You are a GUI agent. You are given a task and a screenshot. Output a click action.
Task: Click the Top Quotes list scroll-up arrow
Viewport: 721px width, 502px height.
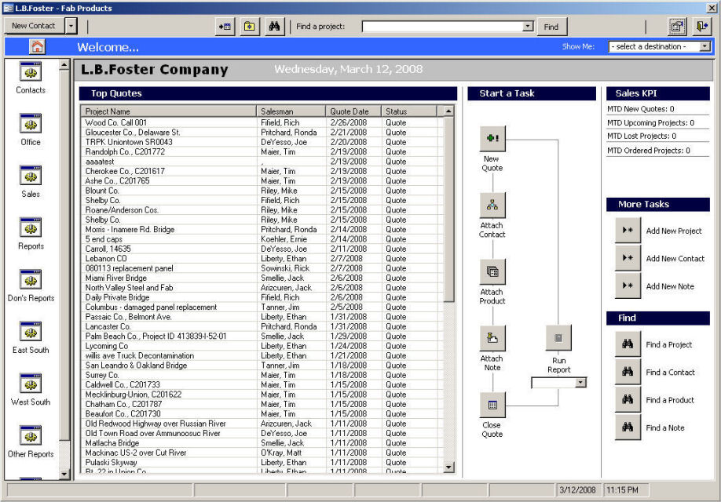point(448,111)
